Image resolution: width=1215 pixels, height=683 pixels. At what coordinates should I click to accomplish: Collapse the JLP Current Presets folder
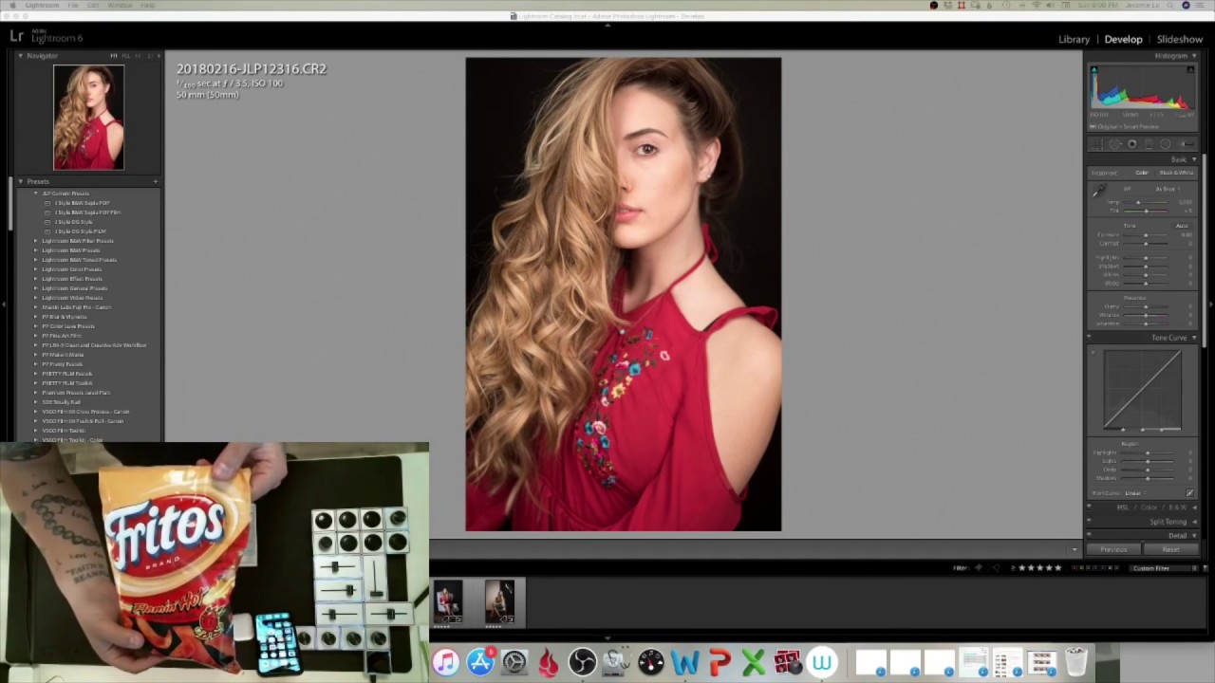(36, 194)
